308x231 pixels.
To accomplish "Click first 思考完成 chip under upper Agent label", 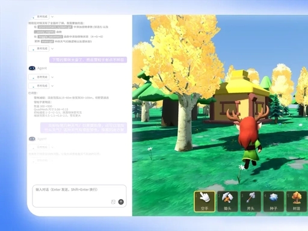I will click(39, 77).
